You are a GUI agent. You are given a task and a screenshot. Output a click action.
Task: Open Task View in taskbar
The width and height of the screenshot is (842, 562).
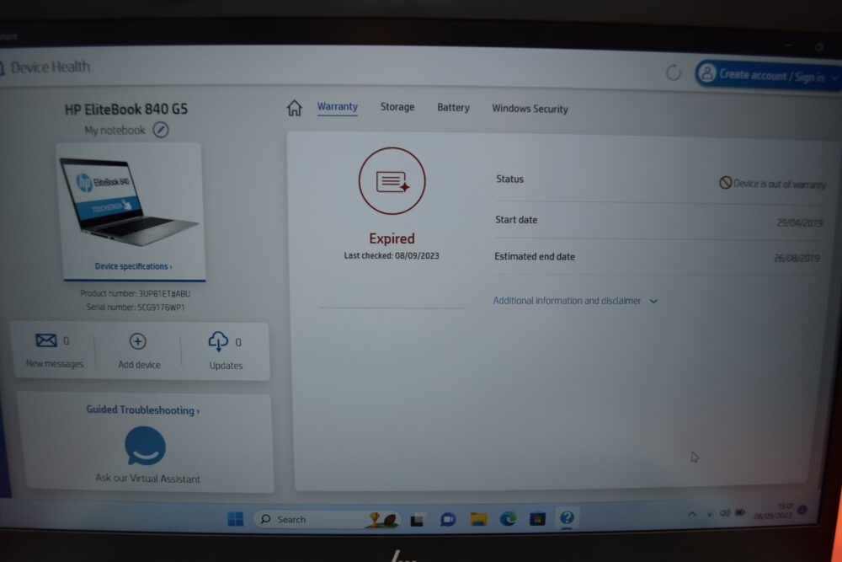417,520
